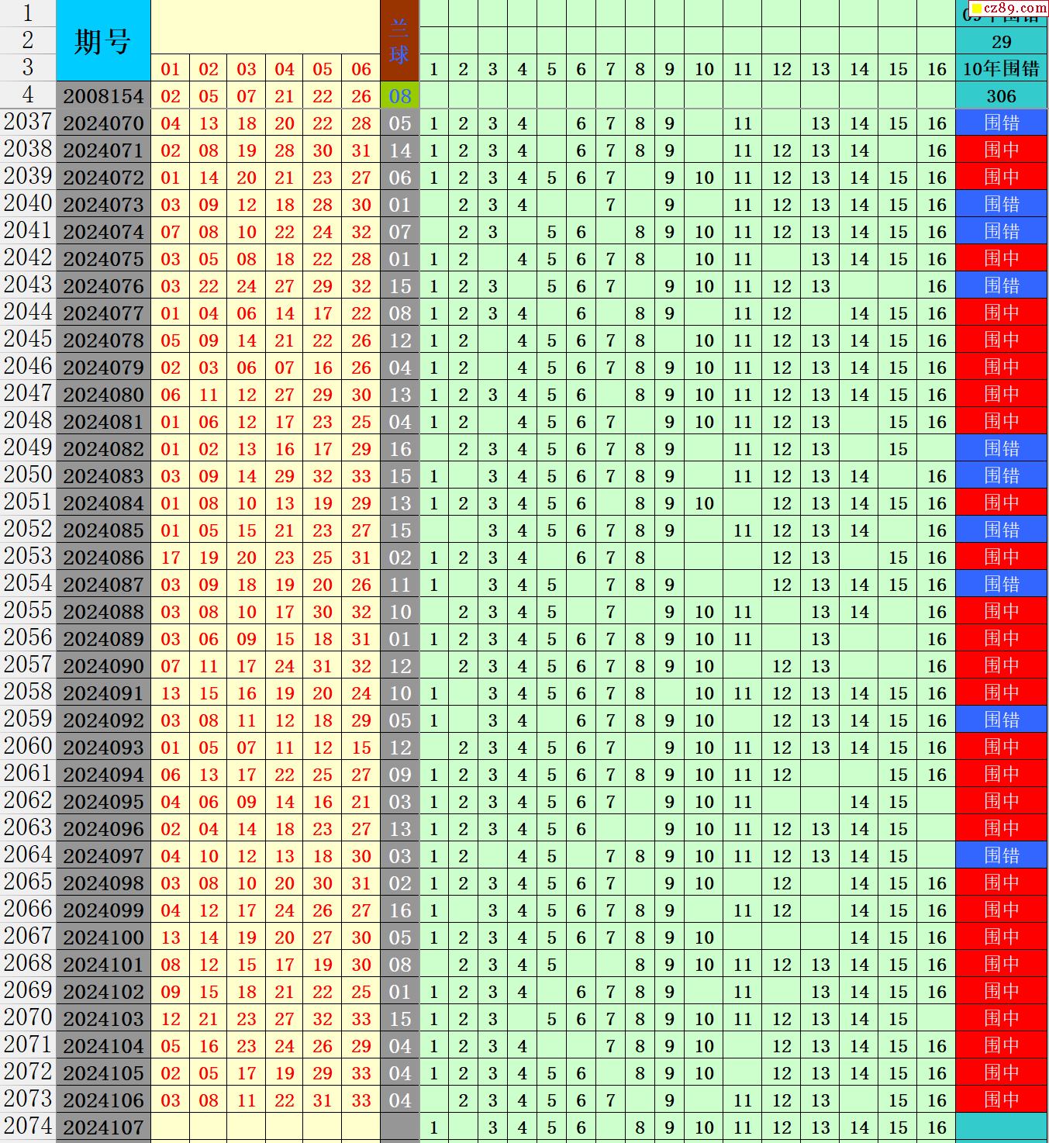Click red number 28 in row 2024070
This screenshot has height=1143, width=1049.
coord(361,123)
